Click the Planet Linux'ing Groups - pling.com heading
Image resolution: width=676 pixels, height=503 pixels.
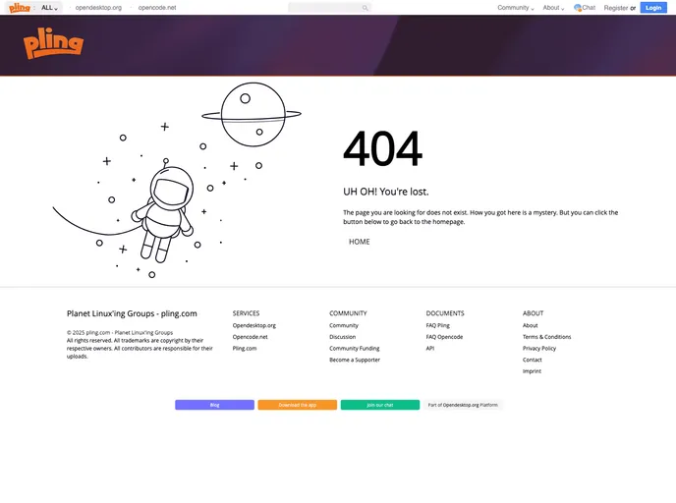click(132, 313)
